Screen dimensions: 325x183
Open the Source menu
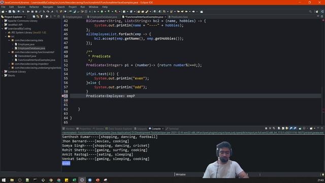coord(21,7)
